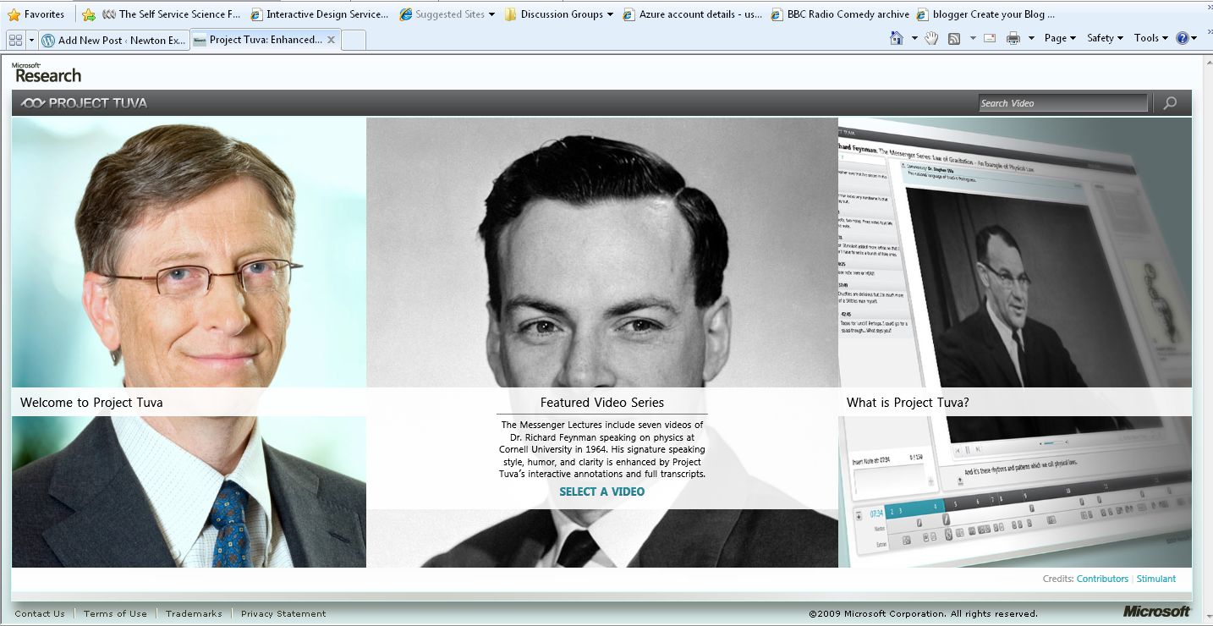Click the blue Help question mark icon
Viewport: 1213px width, 626px height.
pyautogui.click(x=1183, y=38)
